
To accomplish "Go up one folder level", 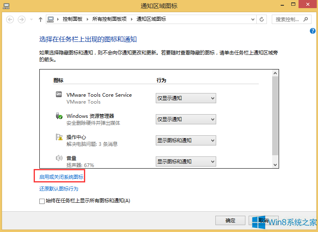I will pos(41,20).
